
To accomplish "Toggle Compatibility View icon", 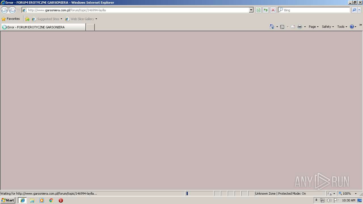I will point(258,10).
